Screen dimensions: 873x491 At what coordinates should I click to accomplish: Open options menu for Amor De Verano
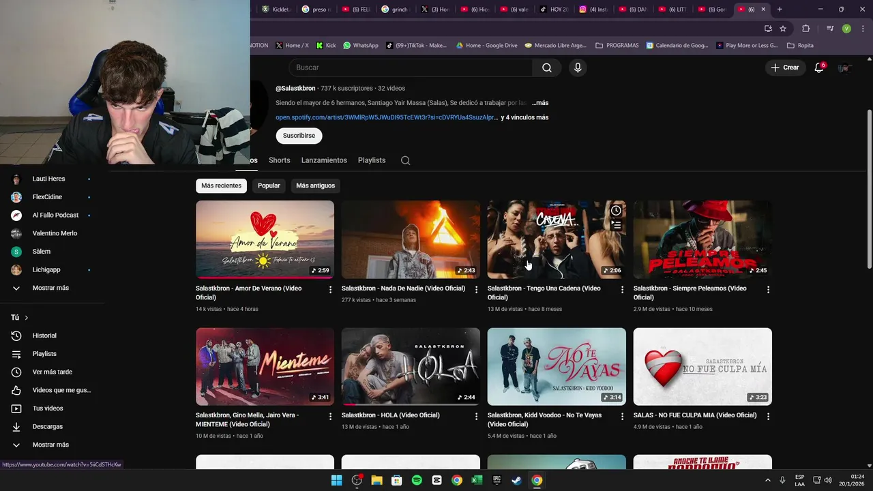coord(330,290)
